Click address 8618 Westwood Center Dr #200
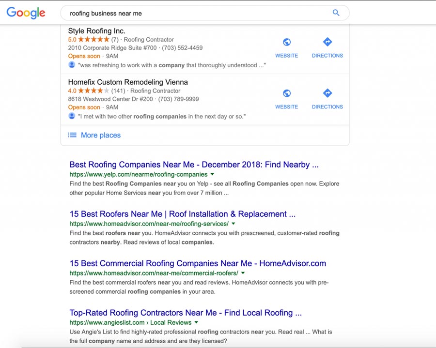The width and height of the screenshot is (436, 348). [x=110, y=99]
